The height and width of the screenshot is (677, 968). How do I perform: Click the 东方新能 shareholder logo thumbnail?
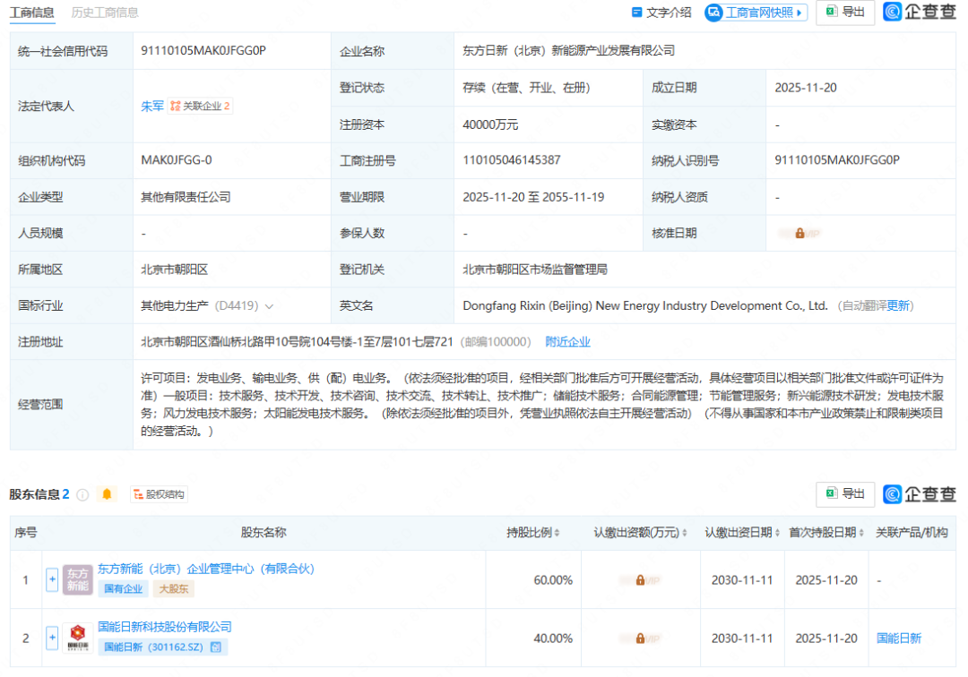pyautogui.click(x=77, y=579)
